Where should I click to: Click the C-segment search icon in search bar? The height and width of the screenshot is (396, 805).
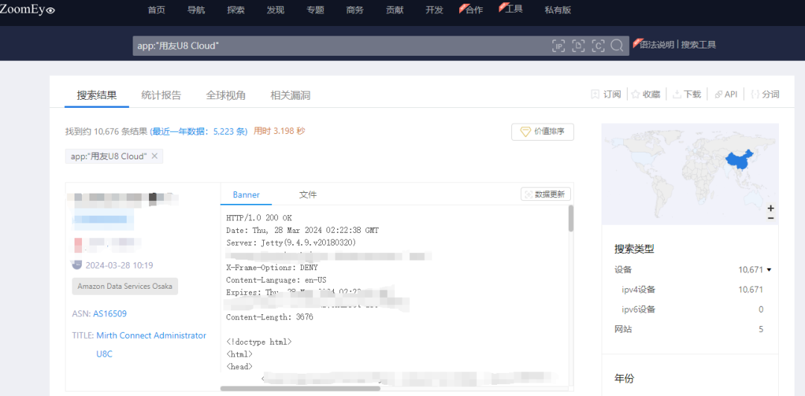click(x=598, y=45)
